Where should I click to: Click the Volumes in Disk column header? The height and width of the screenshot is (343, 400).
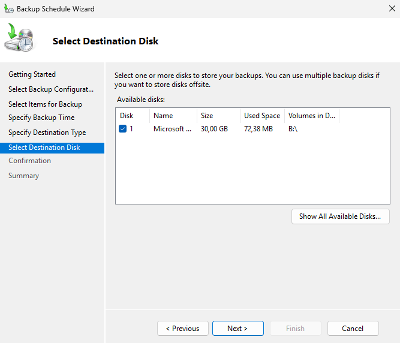[311, 116]
